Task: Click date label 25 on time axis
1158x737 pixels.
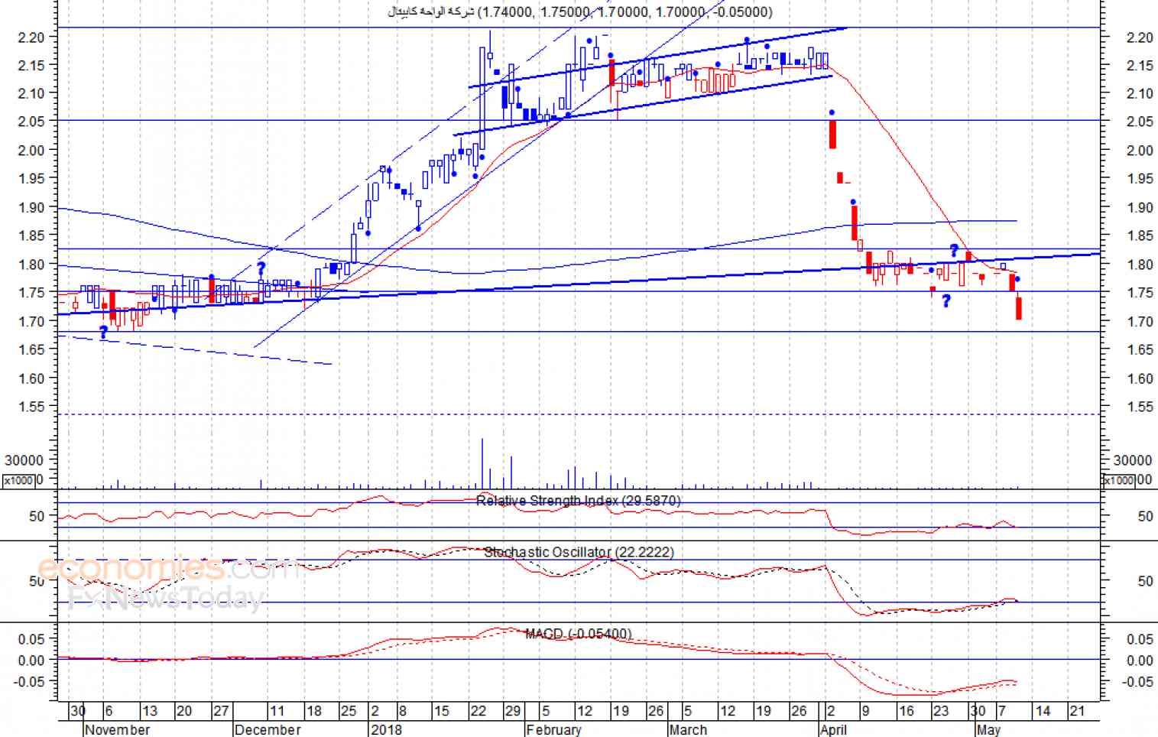Action: pyautogui.click(x=348, y=711)
